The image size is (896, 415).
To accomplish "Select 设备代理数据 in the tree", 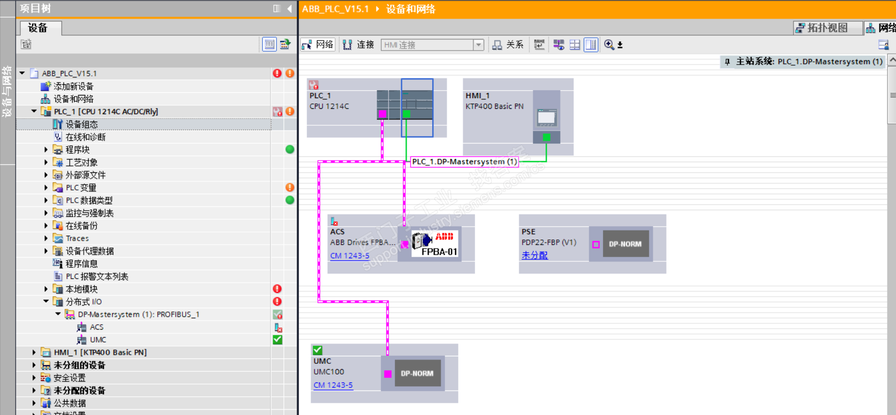I will tap(90, 251).
